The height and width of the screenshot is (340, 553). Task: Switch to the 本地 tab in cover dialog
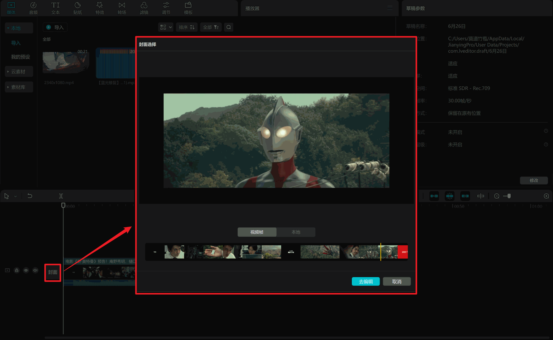[x=296, y=232]
